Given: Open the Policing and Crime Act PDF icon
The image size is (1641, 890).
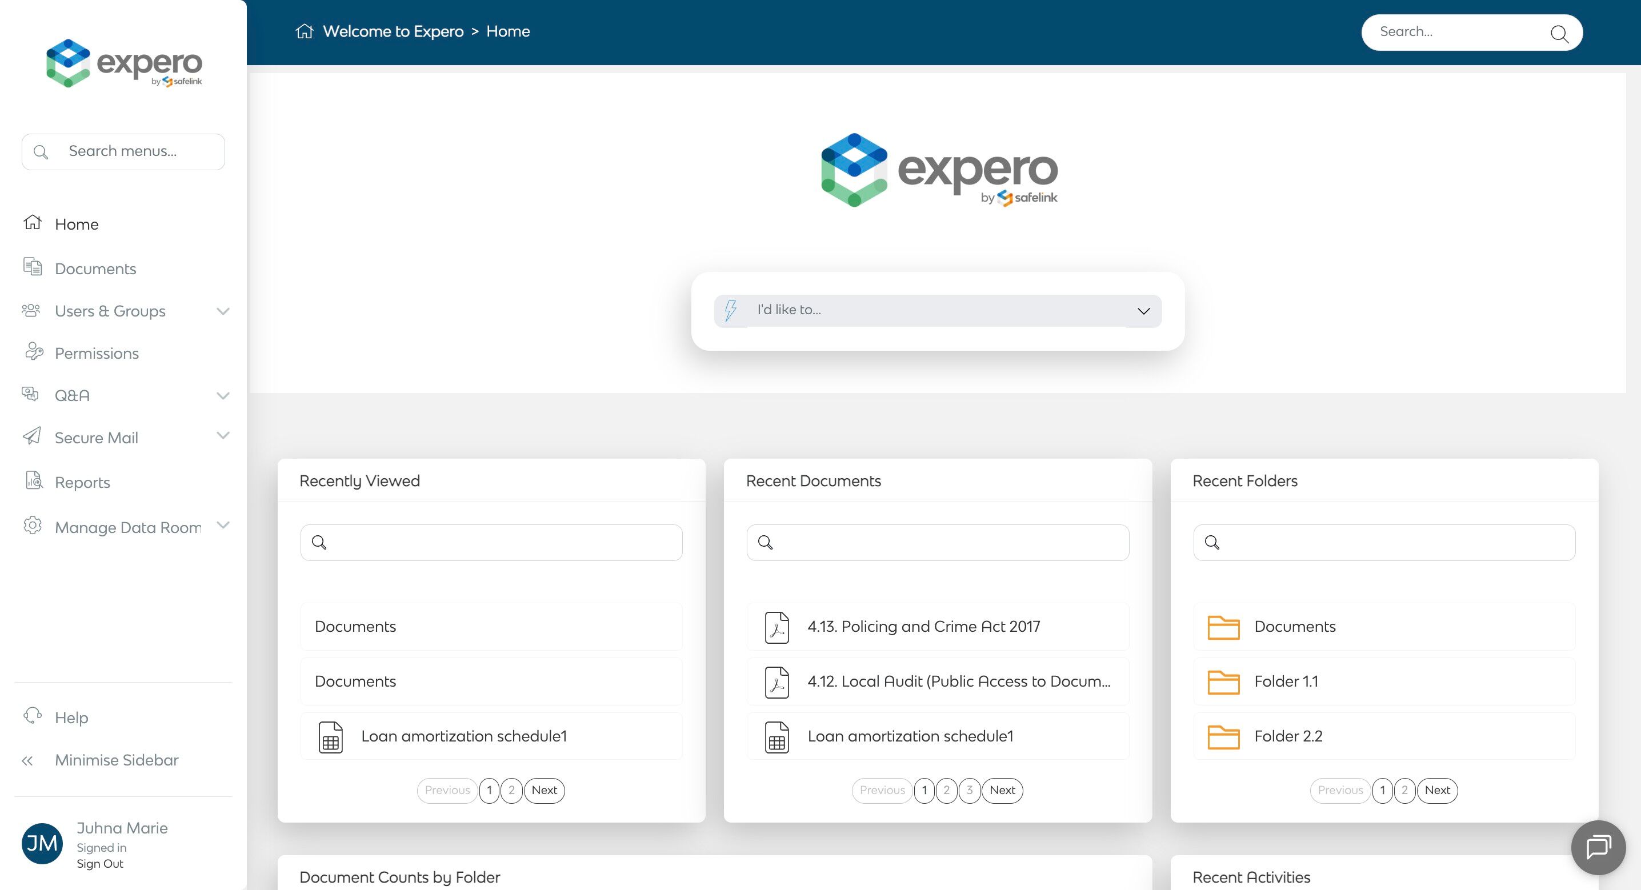Looking at the screenshot, I should 777,627.
